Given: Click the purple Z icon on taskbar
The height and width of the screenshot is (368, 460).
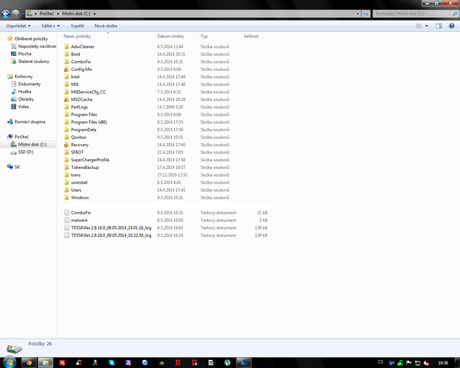Looking at the screenshot, I should coord(128,363).
